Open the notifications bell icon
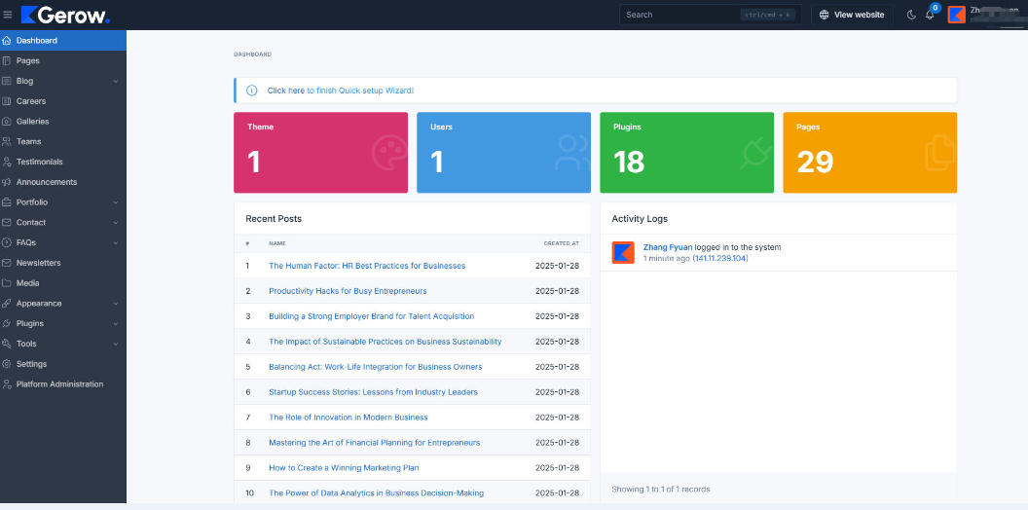Viewport: 1028px width, 510px height. (930, 15)
